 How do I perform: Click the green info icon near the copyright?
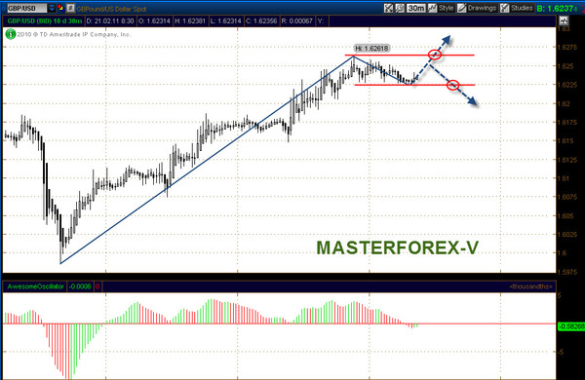[11, 34]
